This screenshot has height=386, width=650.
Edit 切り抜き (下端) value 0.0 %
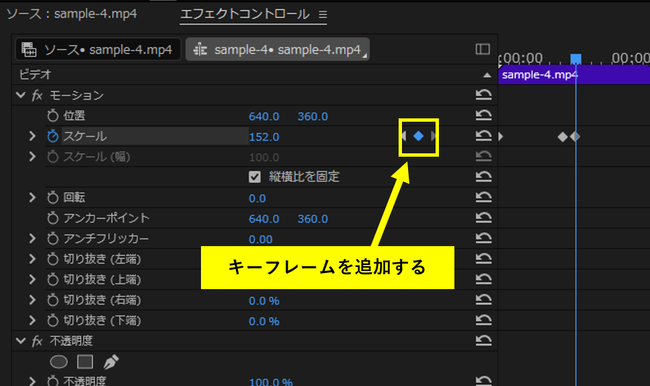pyautogui.click(x=264, y=321)
